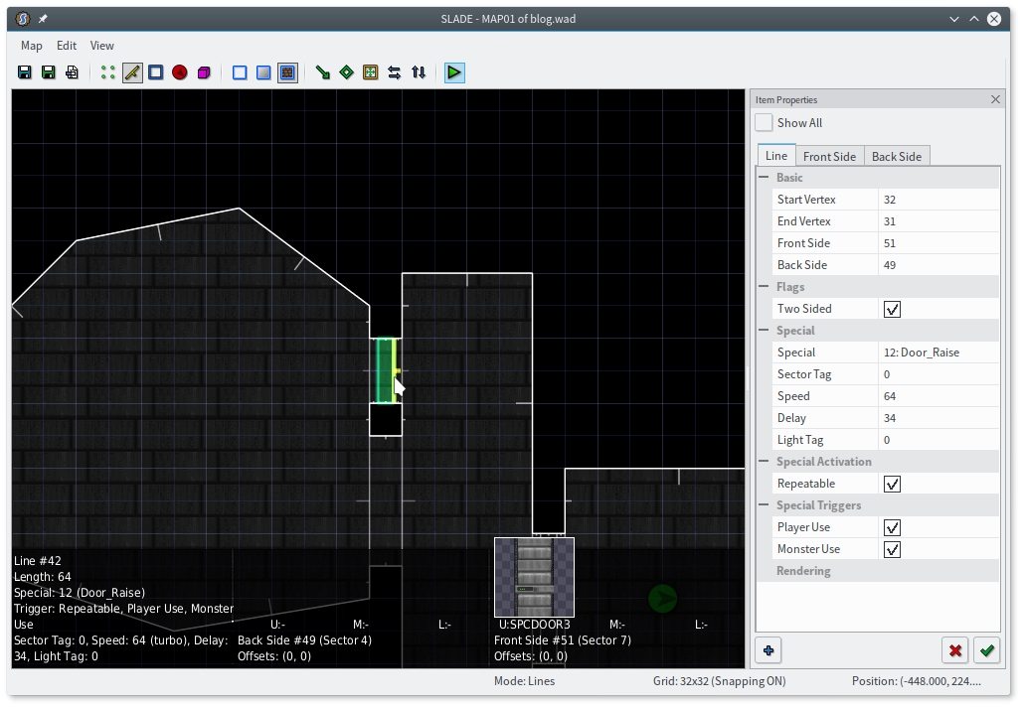1023x708 pixels.
Task: Collapse the Flags property group
Action: point(764,287)
